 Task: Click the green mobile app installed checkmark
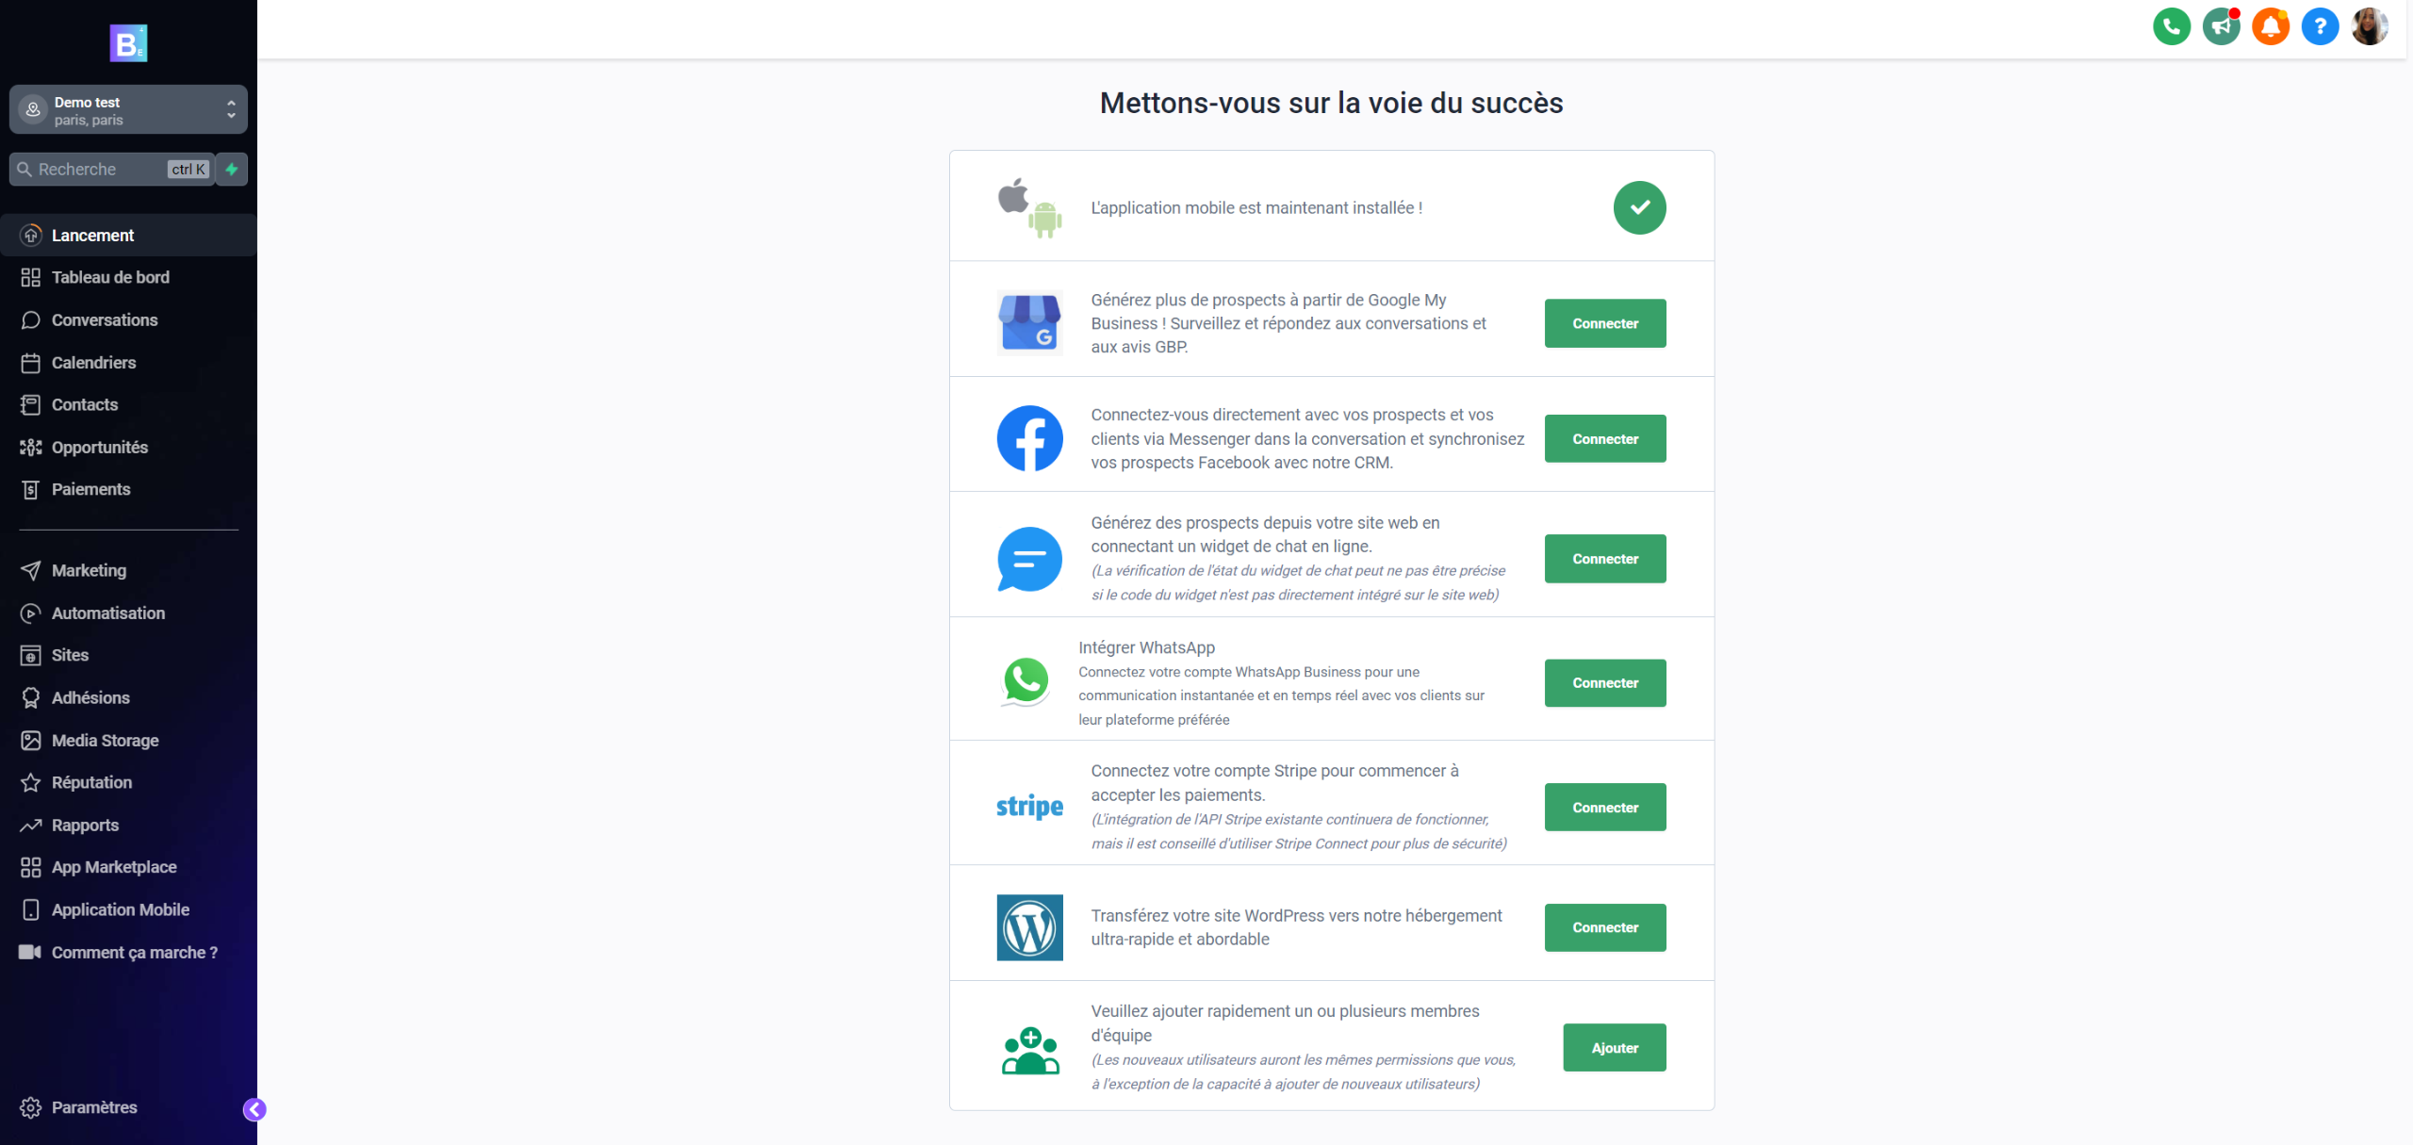click(x=1639, y=207)
